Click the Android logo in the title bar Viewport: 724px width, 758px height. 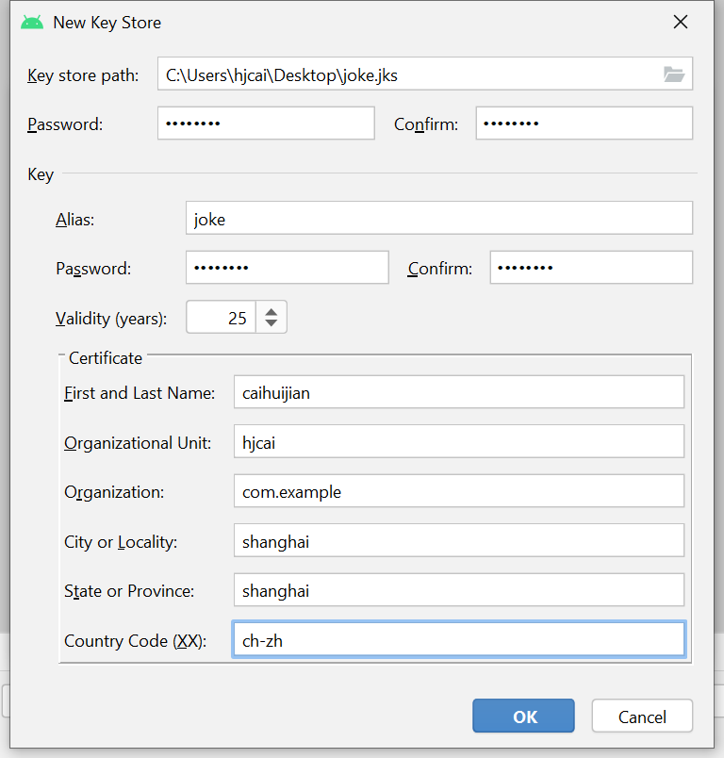(x=31, y=22)
